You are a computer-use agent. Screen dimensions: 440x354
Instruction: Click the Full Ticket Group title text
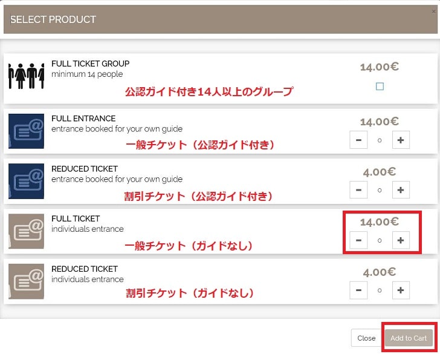[91, 64]
